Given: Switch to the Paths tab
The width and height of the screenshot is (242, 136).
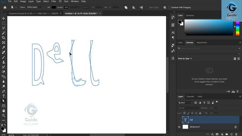Looking at the screenshot, I should coord(200,97).
